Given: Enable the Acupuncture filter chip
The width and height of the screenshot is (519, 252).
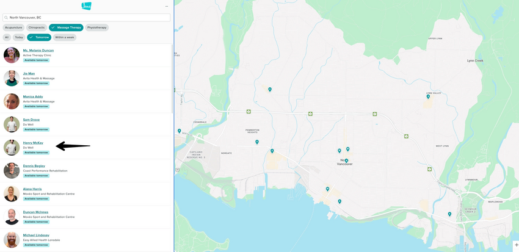Looking at the screenshot, I should [13, 27].
